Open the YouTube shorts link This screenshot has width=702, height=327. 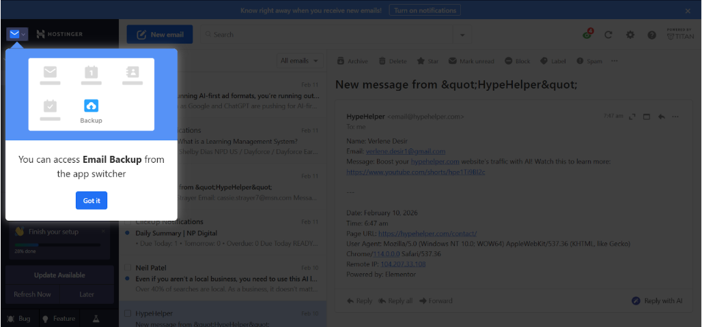[x=416, y=172]
